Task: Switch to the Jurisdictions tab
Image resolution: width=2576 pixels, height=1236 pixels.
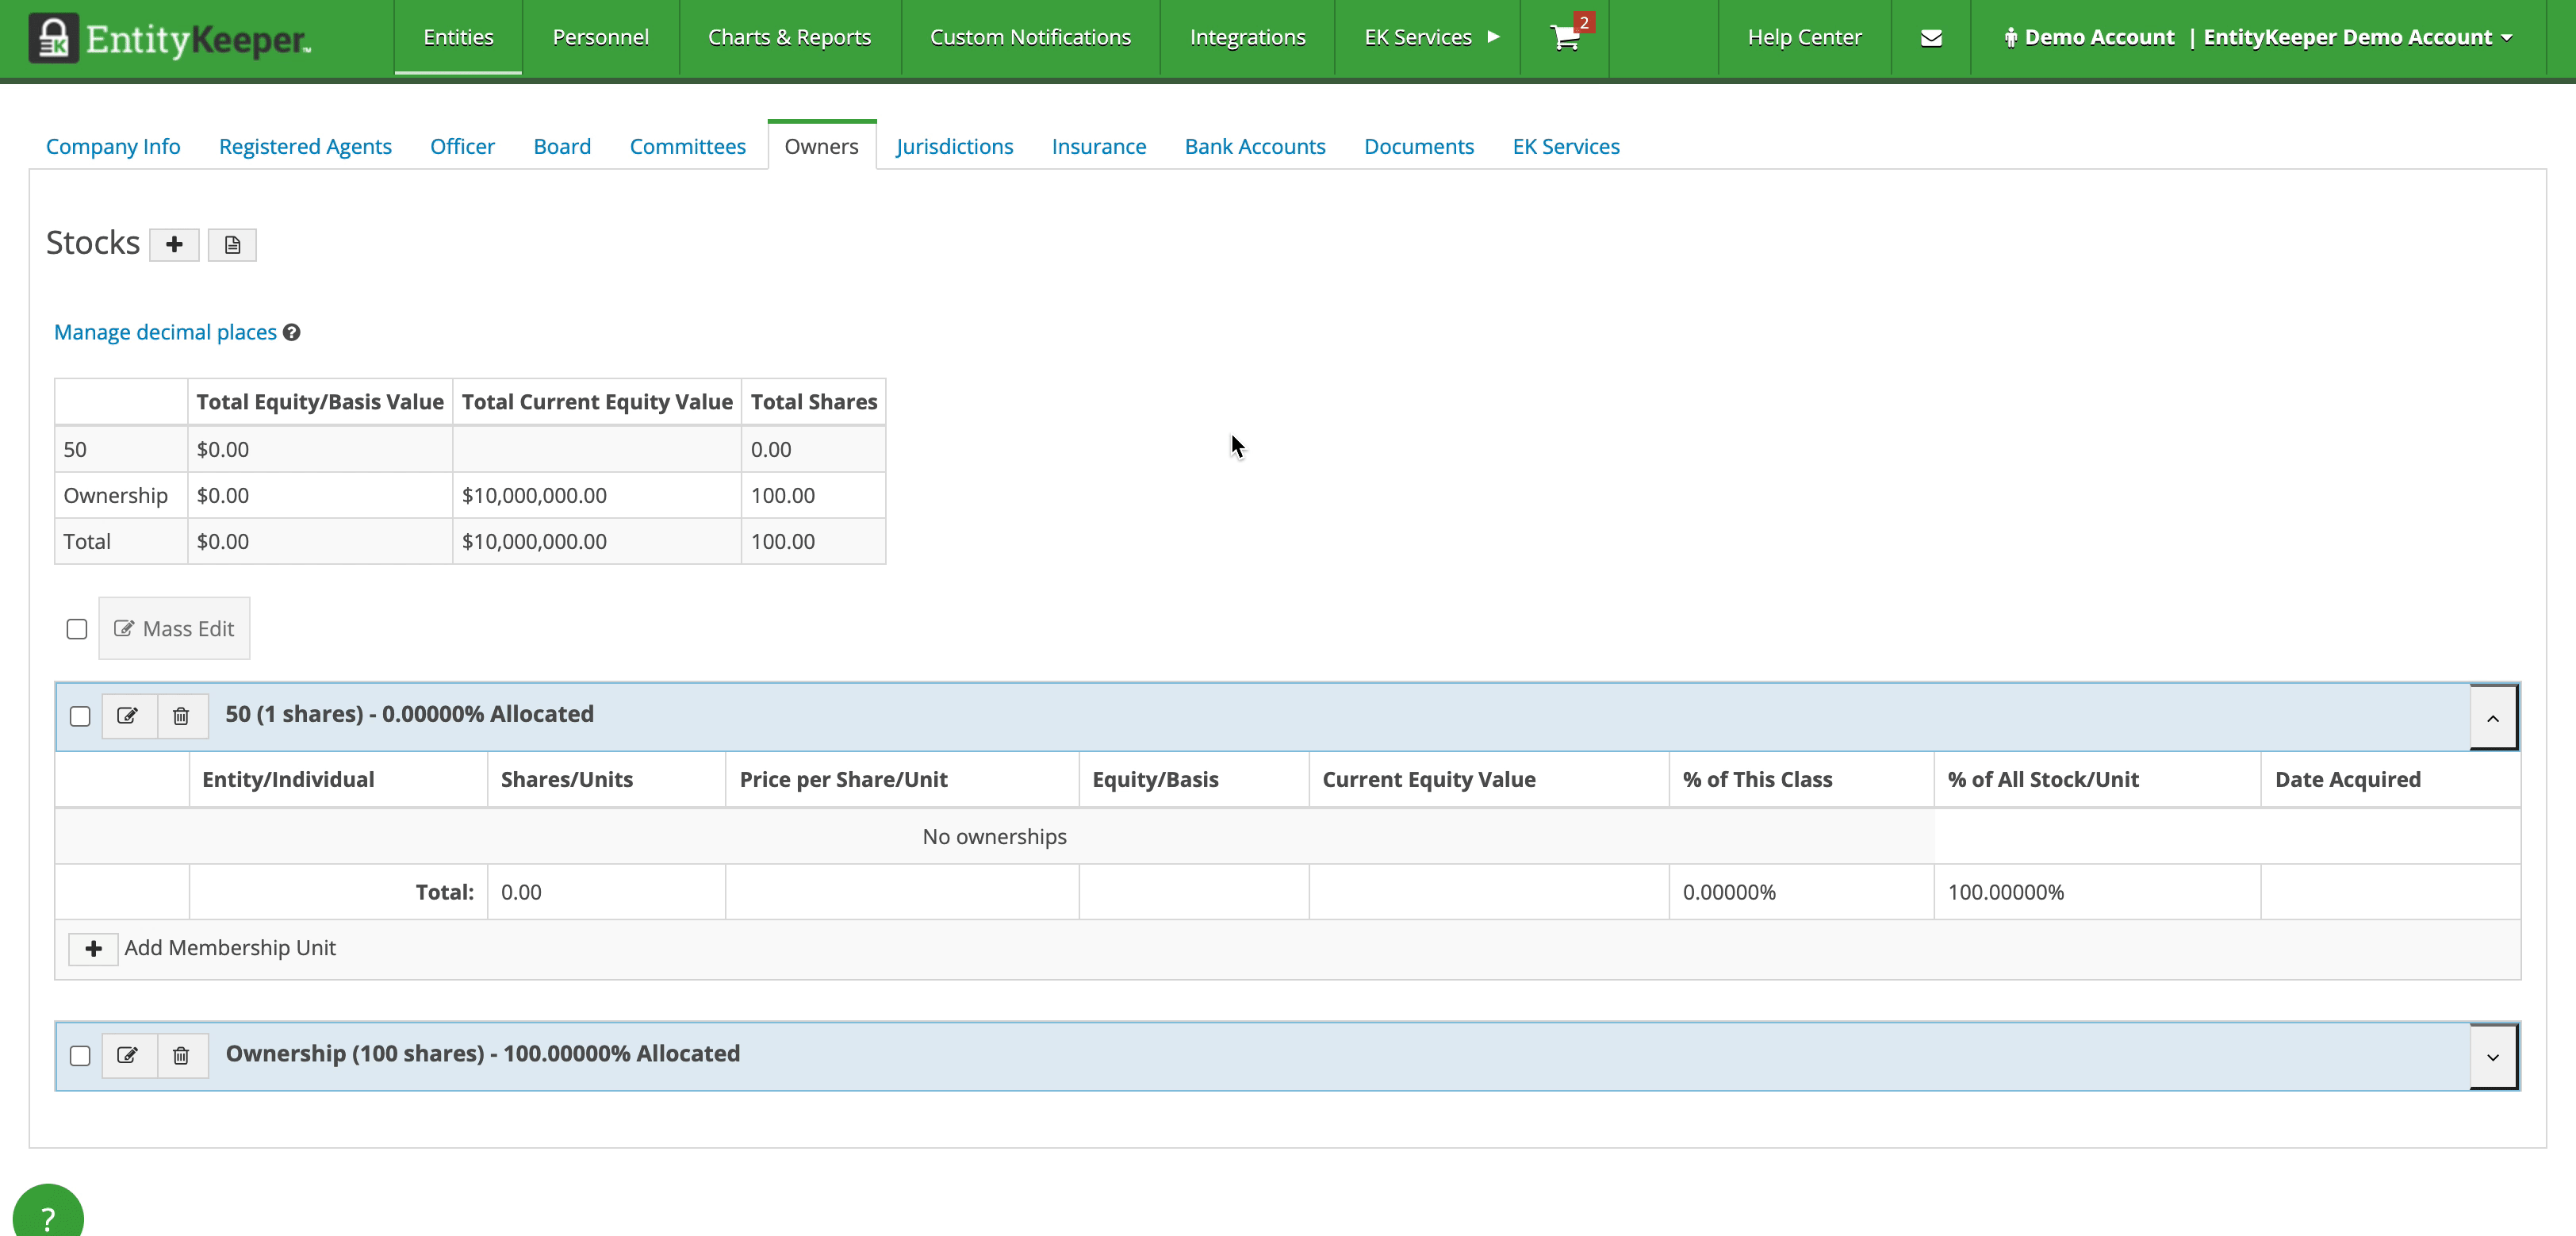Action: pyautogui.click(x=954, y=146)
